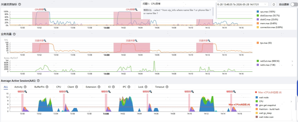Click help icon next to Extension tab
Viewport: 298px width, 122px height.
tap(99, 87)
